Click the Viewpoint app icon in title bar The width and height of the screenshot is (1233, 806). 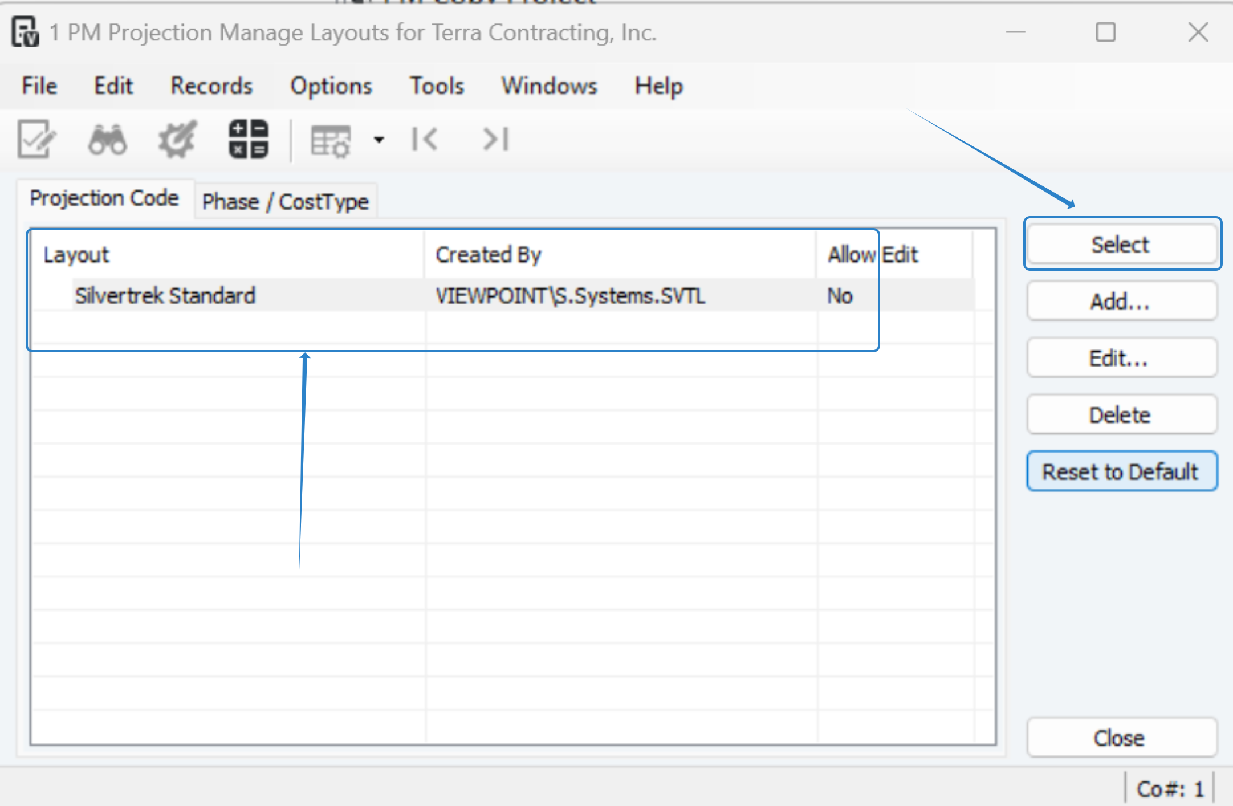26,32
